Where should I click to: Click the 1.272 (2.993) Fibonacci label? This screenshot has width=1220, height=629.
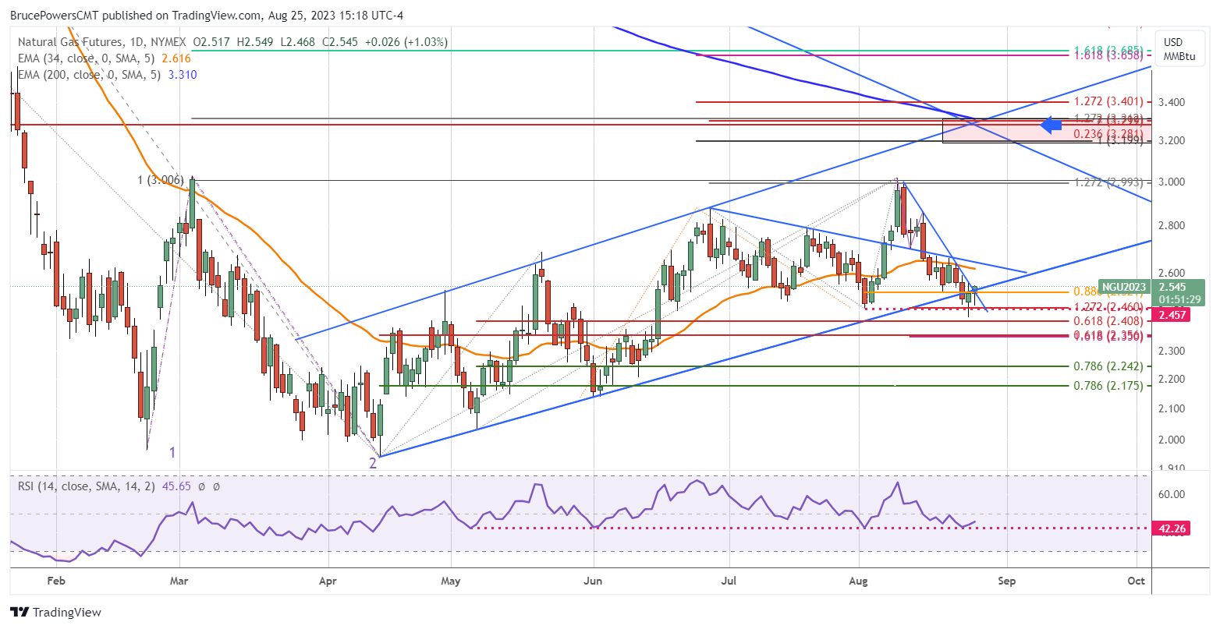tap(1108, 182)
